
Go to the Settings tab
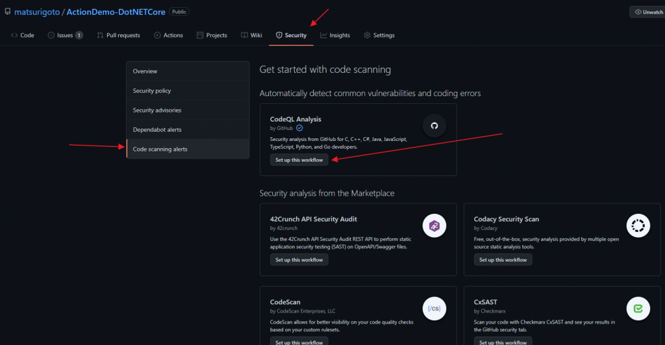pos(379,35)
